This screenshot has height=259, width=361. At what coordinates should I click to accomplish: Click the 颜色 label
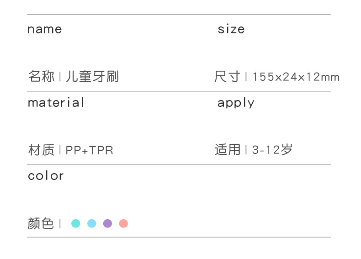[x=41, y=223]
